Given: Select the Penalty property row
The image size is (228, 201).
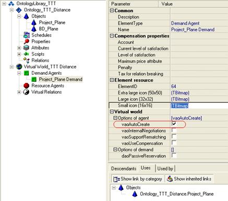Looking at the screenshot, I should [169, 67].
